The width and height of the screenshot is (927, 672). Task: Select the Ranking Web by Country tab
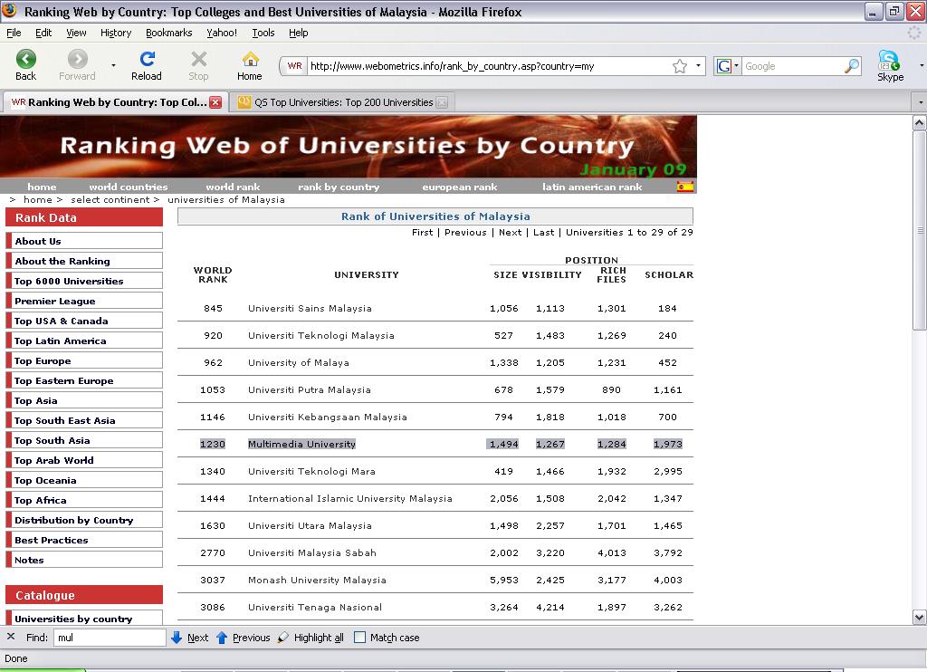pyautogui.click(x=116, y=102)
